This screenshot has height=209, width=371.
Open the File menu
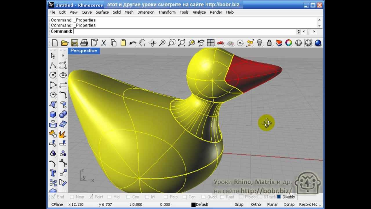[52, 12]
